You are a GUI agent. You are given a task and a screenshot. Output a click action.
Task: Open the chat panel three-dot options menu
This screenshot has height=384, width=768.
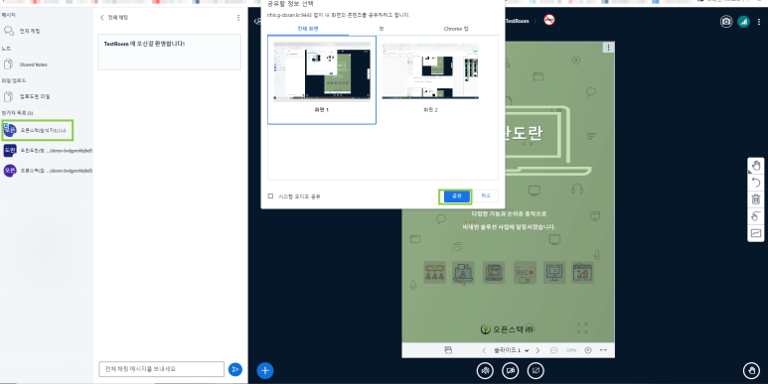[x=238, y=18]
